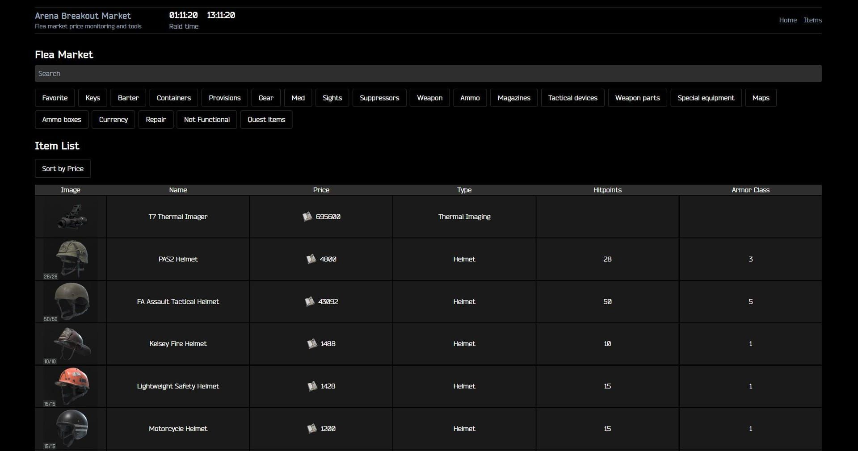
Task: Click the PAS2 Helmet thumbnail
Action: [70, 259]
